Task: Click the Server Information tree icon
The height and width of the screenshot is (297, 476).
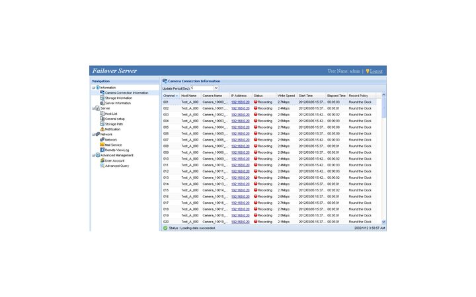Action: coord(102,103)
